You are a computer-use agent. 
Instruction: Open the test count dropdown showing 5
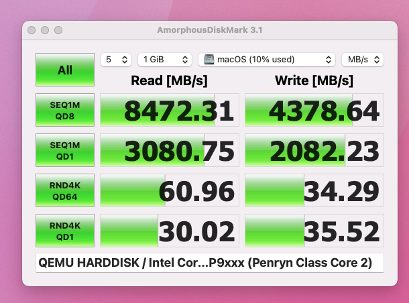(x=116, y=60)
